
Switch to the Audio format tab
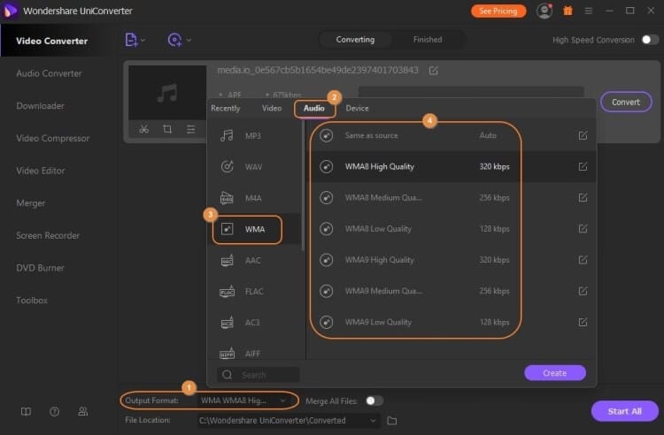pos(313,108)
